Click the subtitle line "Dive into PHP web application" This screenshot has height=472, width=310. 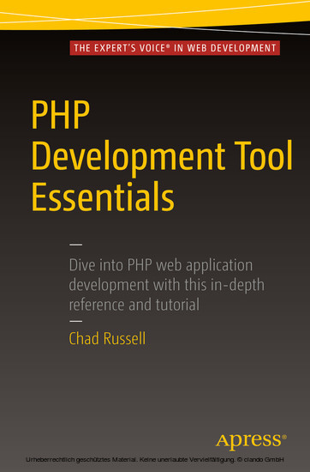161,266
